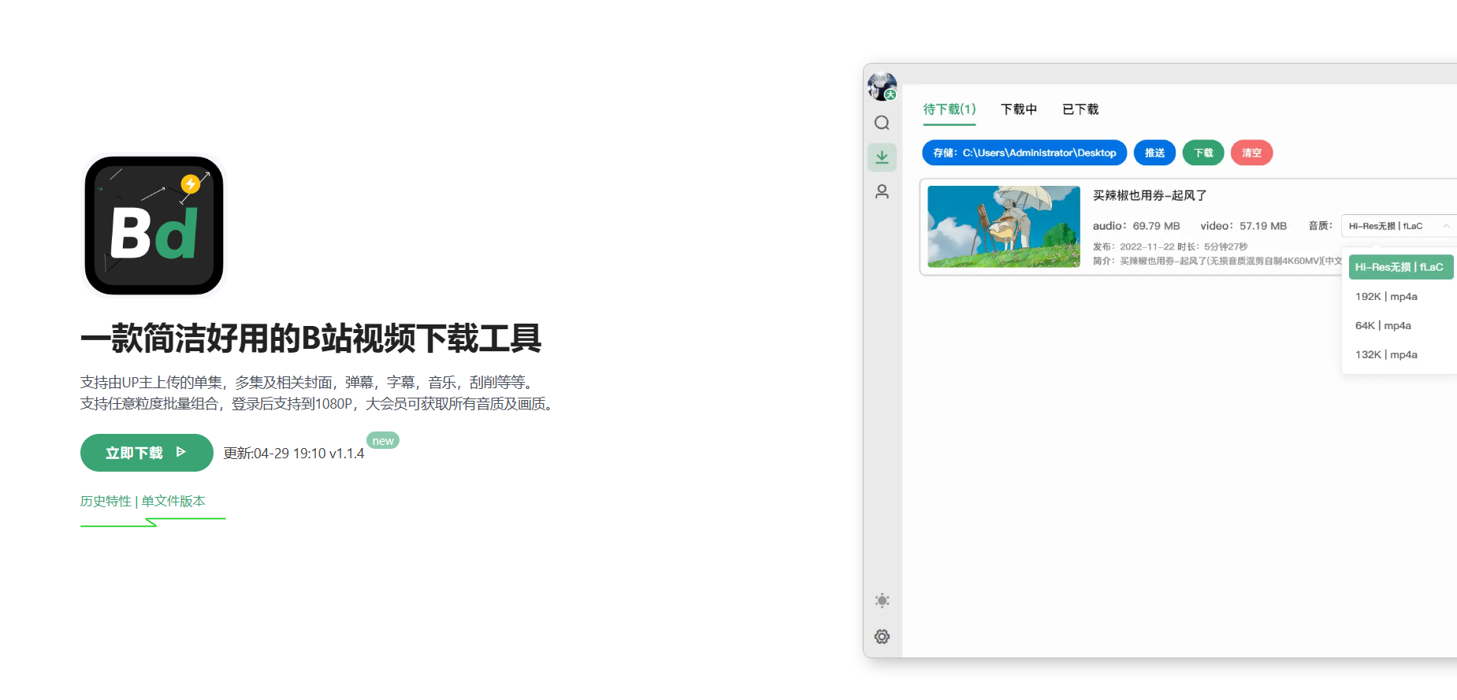Open the user profile sidebar icon
The height and width of the screenshot is (700, 1457).
click(x=882, y=191)
